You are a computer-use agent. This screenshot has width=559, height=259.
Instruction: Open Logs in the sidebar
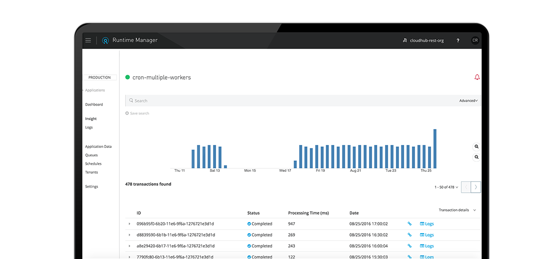89,128
